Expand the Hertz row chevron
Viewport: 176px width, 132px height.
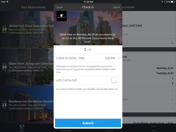pyautogui.click(x=172, y=99)
